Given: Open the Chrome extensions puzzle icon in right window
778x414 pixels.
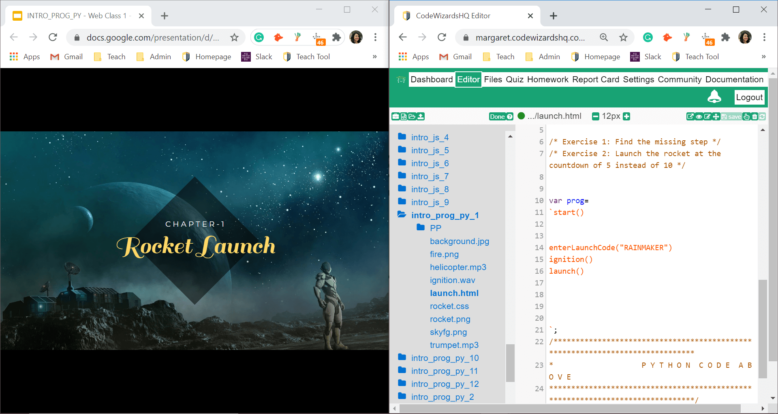Looking at the screenshot, I should (725, 37).
